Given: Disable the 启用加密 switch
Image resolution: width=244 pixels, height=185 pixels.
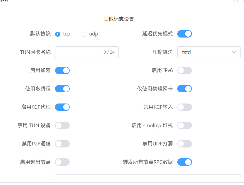Looking at the screenshot, I should coord(62,70).
